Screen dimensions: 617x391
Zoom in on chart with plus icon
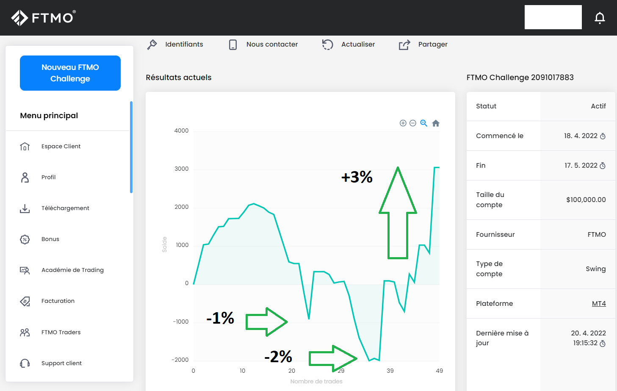pos(403,123)
